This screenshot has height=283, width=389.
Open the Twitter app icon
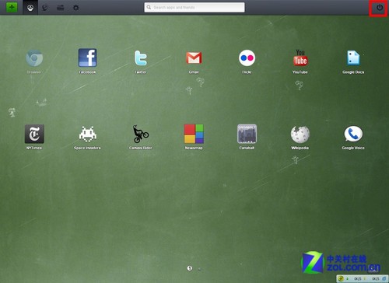[x=141, y=58]
